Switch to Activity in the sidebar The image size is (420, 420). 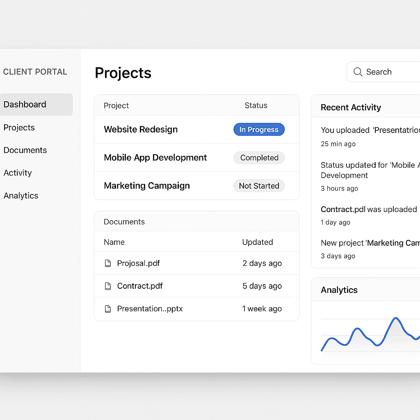tap(18, 173)
